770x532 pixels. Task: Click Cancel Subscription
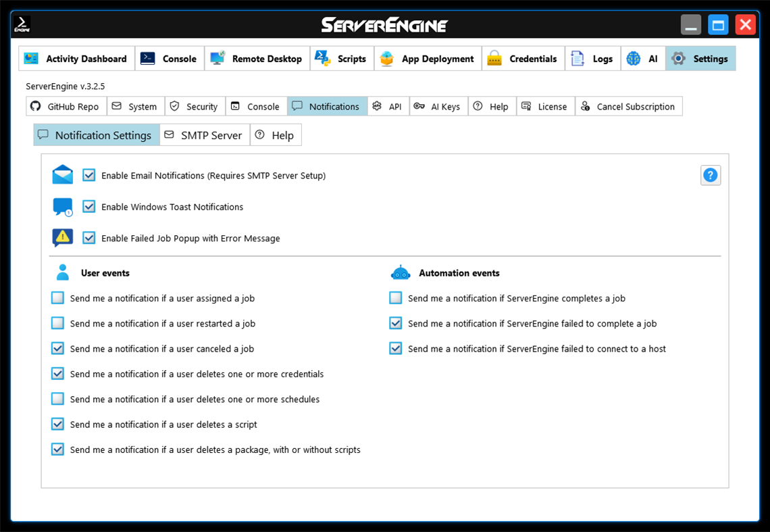point(628,106)
